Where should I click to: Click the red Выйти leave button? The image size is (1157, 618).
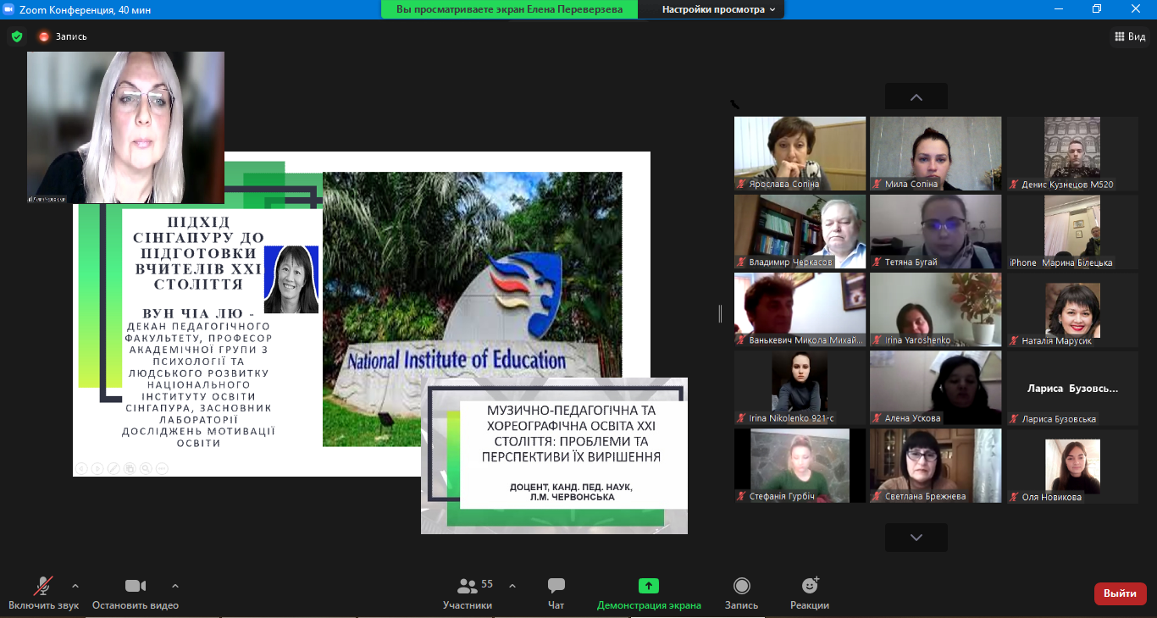(1120, 593)
